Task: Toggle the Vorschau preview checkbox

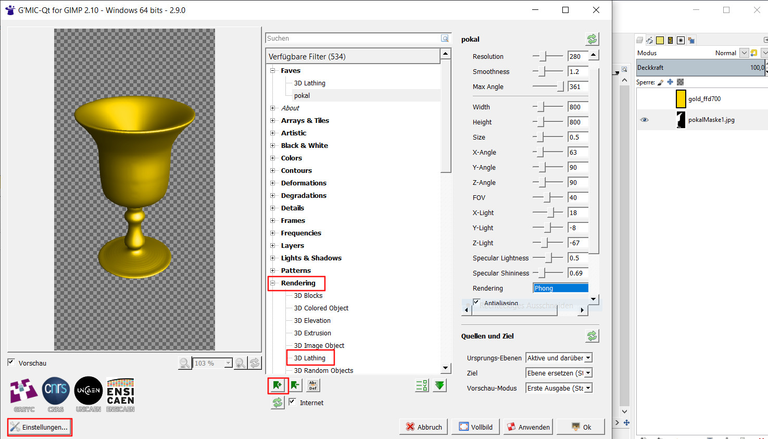Action: [x=11, y=362]
